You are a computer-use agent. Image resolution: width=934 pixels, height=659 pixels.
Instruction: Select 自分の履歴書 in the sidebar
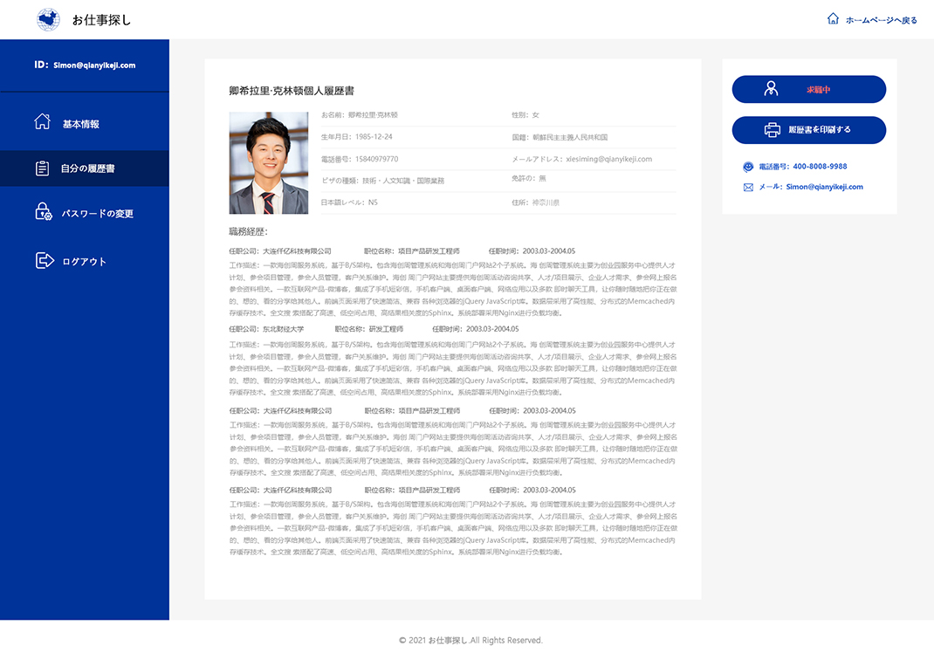tap(87, 168)
